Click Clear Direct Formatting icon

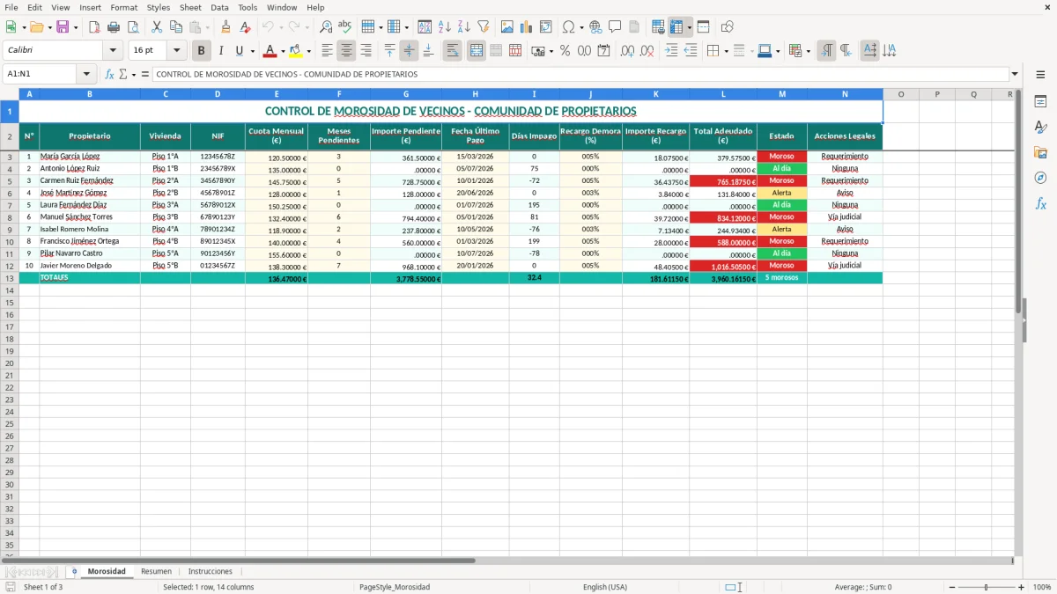246,27
